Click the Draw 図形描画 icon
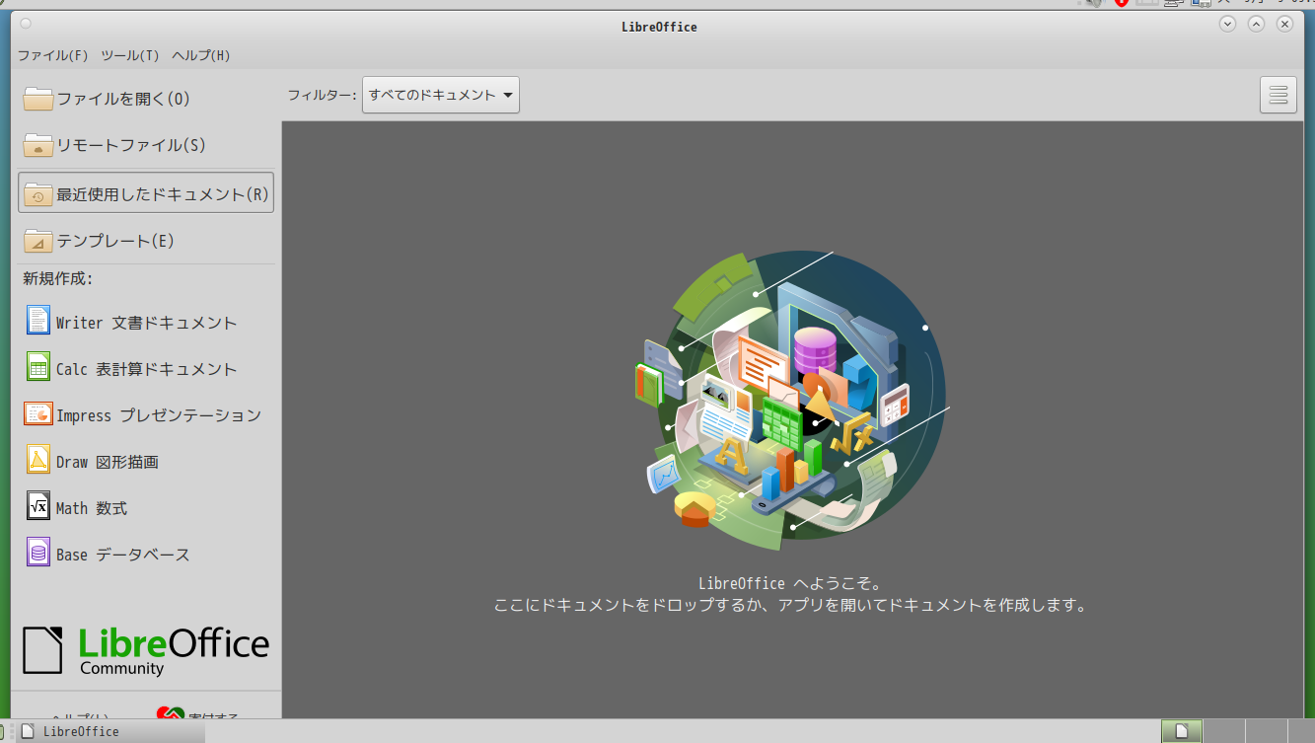The height and width of the screenshot is (743, 1315). (38, 460)
